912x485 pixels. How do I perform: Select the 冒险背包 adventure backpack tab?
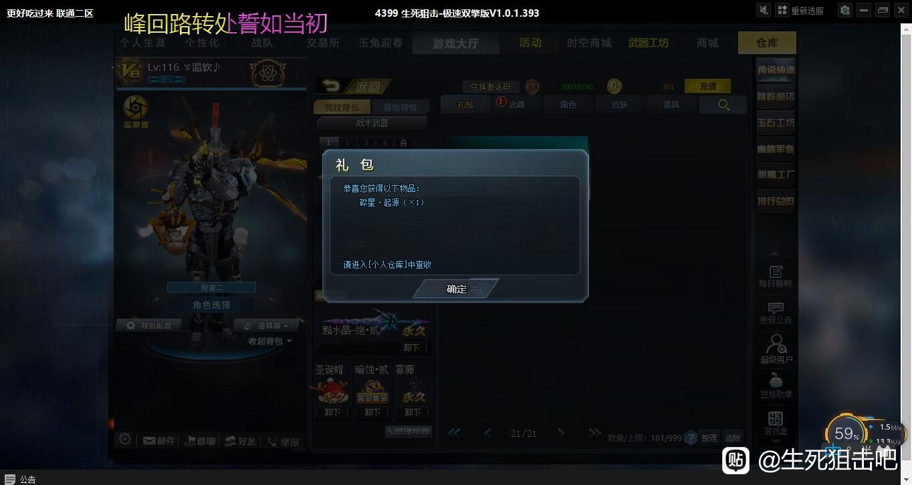(x=399, y=107)
